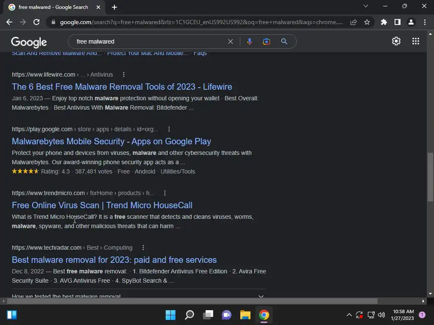Show hidden system tray icons

click(349, 315)
